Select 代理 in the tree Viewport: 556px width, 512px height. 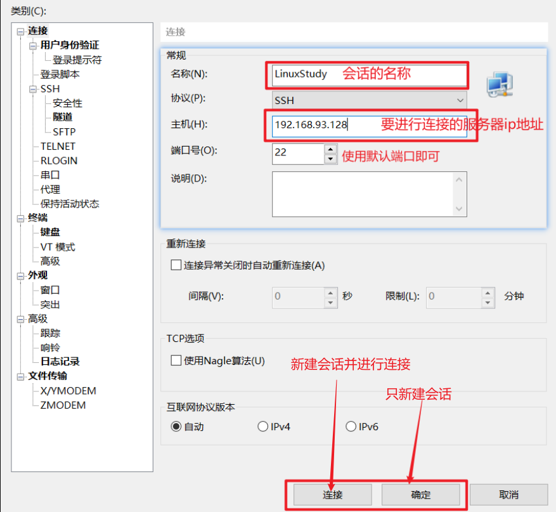tap(50, 190)
